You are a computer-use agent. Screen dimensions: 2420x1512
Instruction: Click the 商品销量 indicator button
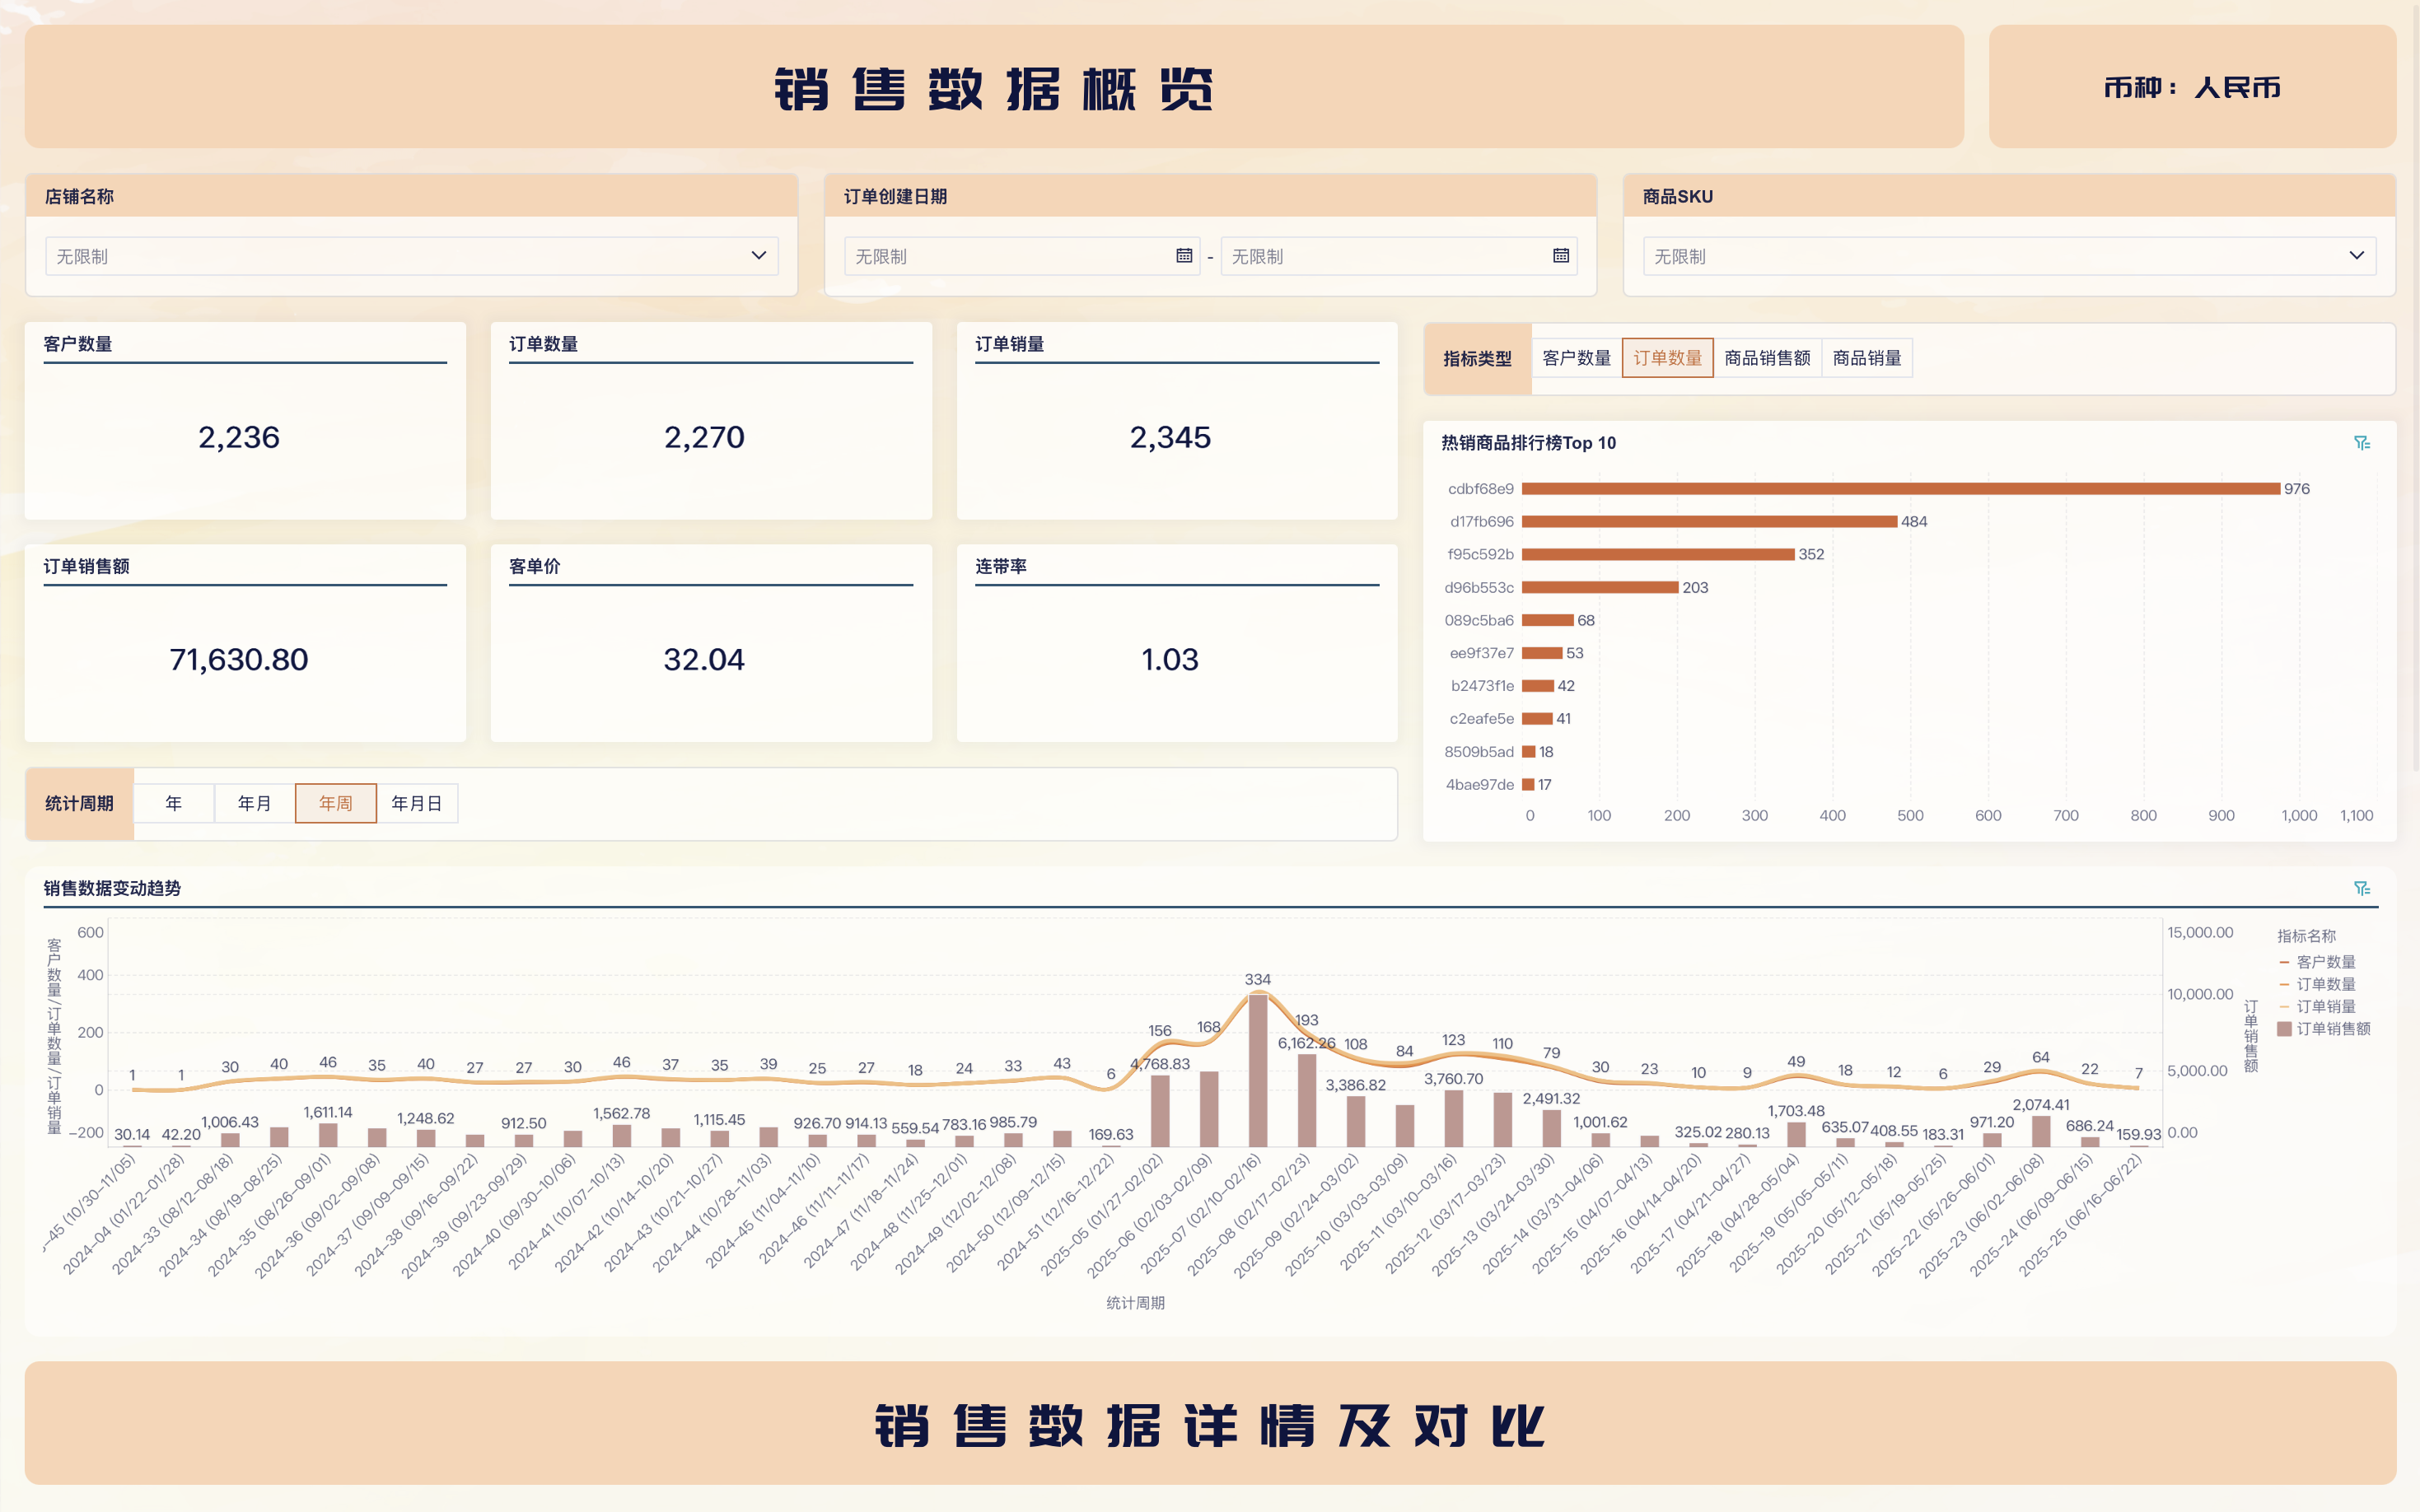(1866, 358)
